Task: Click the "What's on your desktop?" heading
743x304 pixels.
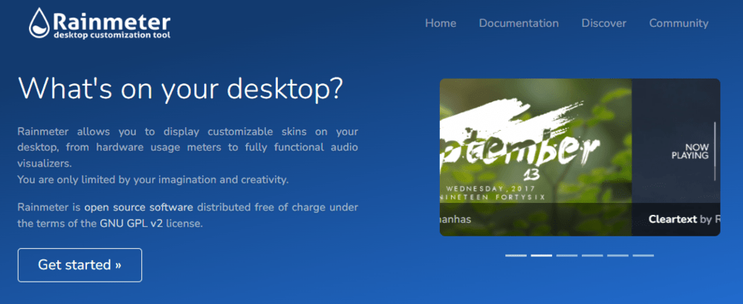Action: pyautogui.click(x=180, y=88)
